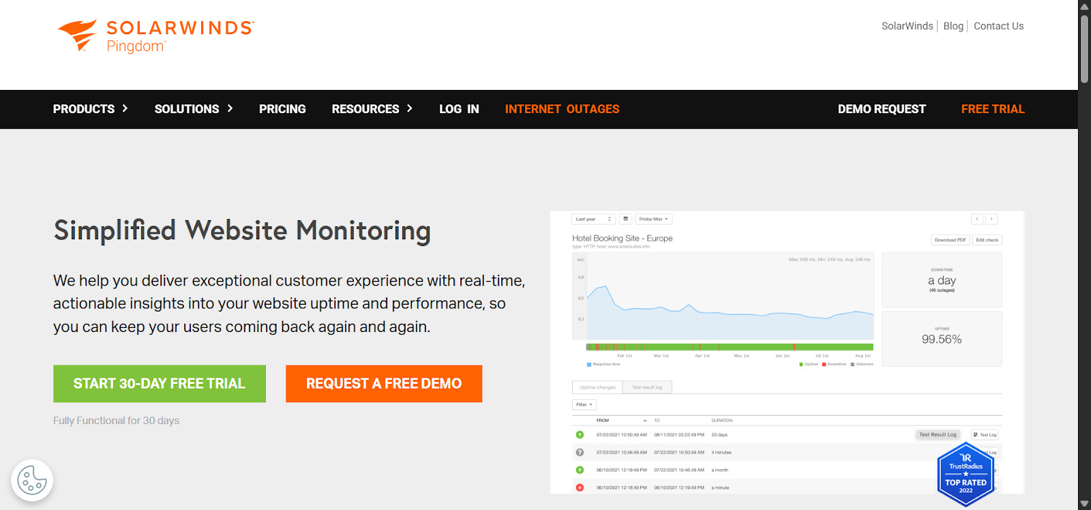The height and width of the screenshot is (510, 1091).
Task: Click scrollbar down arrow
Action: tap(1084, 504)
